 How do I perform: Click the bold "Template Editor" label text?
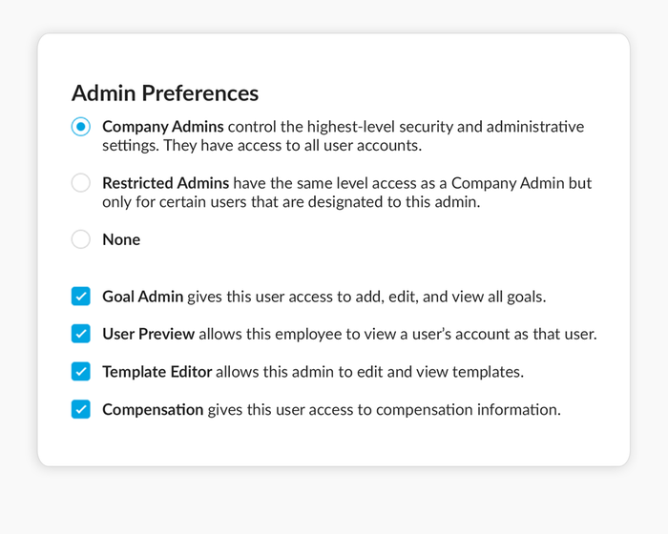pyautogui.click(x=157, y=372)
